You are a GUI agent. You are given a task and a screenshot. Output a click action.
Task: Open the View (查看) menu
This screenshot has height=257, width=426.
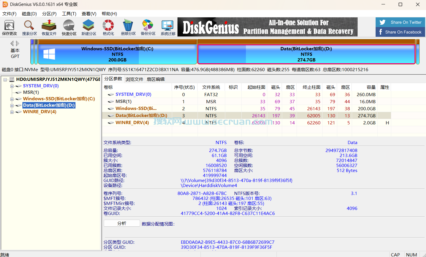(89, 14)
